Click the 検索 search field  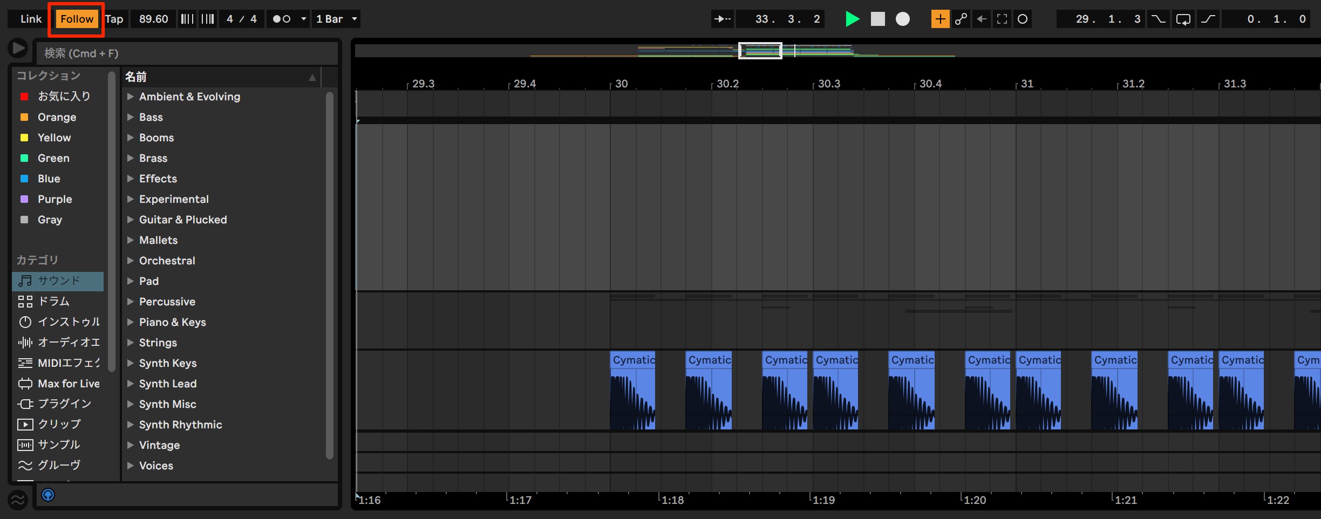(187, 53)
